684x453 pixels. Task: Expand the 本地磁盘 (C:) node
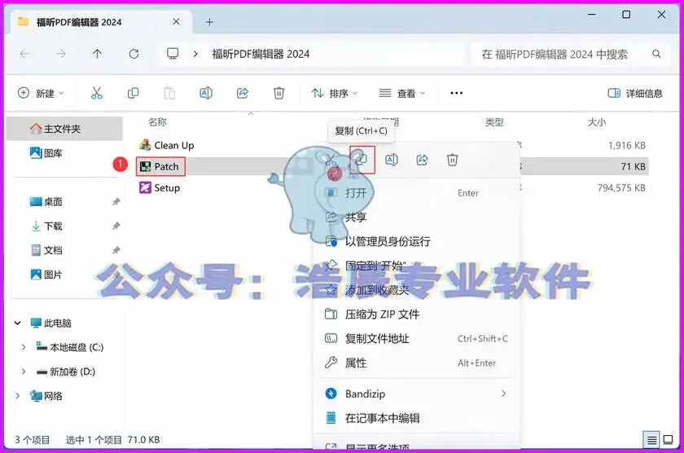click(x=24, y=347)
